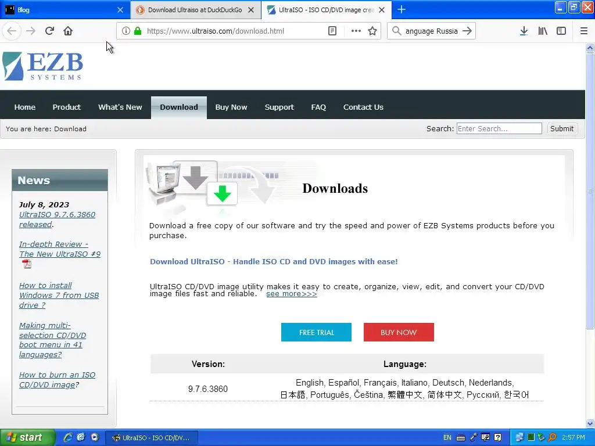Click the vertical scrollbar thumb

(590, 190)
